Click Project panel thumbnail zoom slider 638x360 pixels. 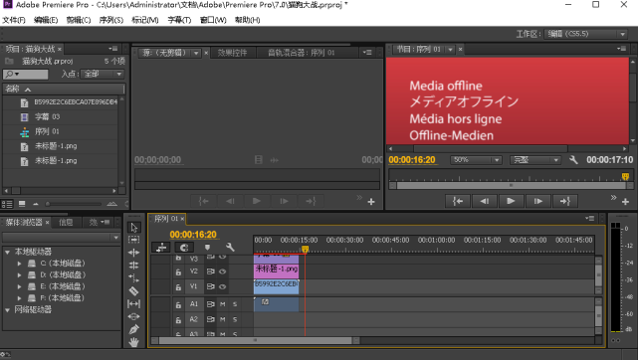74,204
